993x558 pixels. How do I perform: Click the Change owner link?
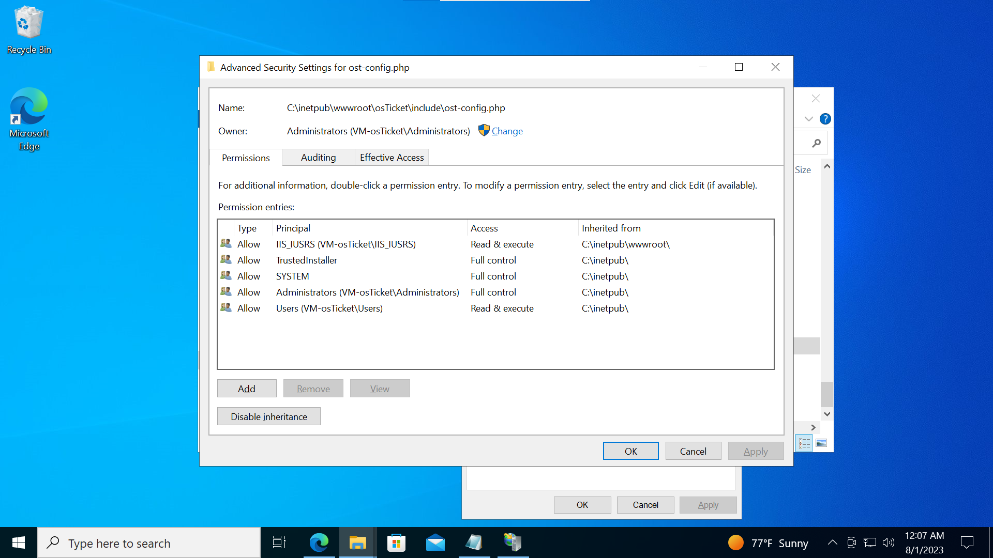pos(507,131)
